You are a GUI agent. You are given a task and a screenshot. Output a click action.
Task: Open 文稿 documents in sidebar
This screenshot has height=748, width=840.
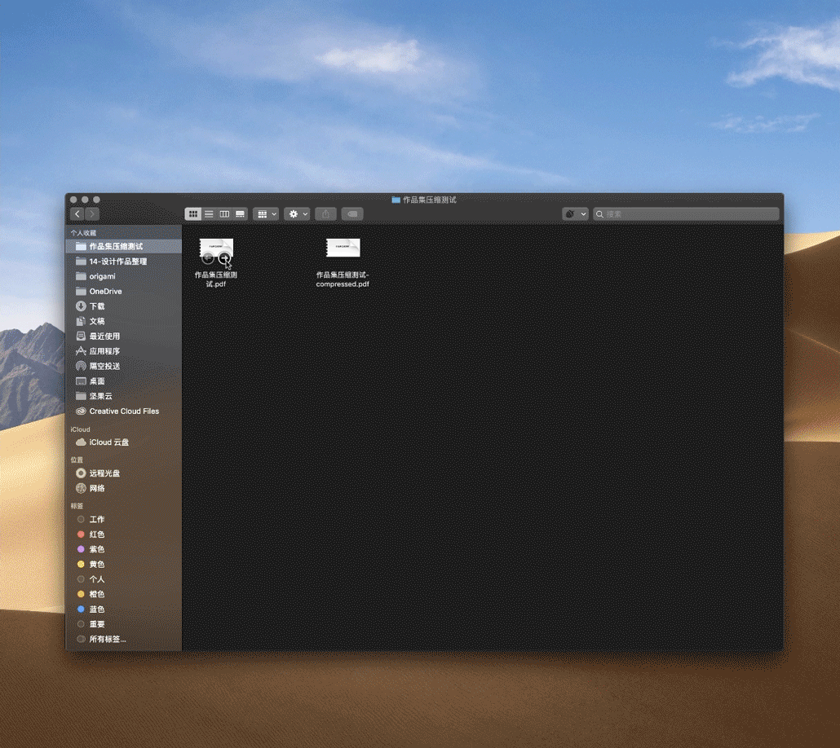(124, 321)
